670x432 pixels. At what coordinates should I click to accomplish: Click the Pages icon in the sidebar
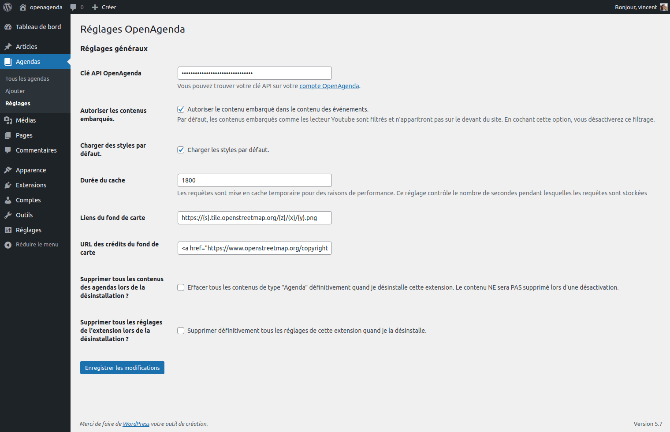point(8,135)
